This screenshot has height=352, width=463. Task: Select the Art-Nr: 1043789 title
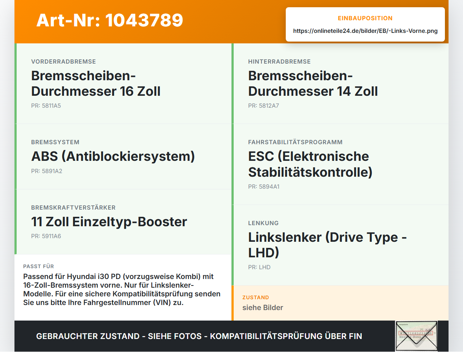(110, 20)
